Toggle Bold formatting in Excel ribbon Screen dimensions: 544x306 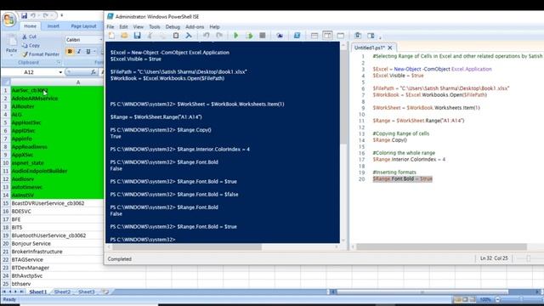pos(70,52)
